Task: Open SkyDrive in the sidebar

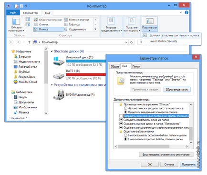Action: [22, 72]
